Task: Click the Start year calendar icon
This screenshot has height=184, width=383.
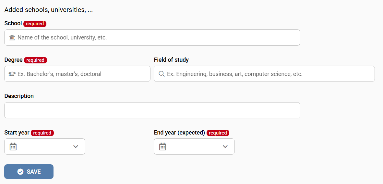Action: (13, 146)
